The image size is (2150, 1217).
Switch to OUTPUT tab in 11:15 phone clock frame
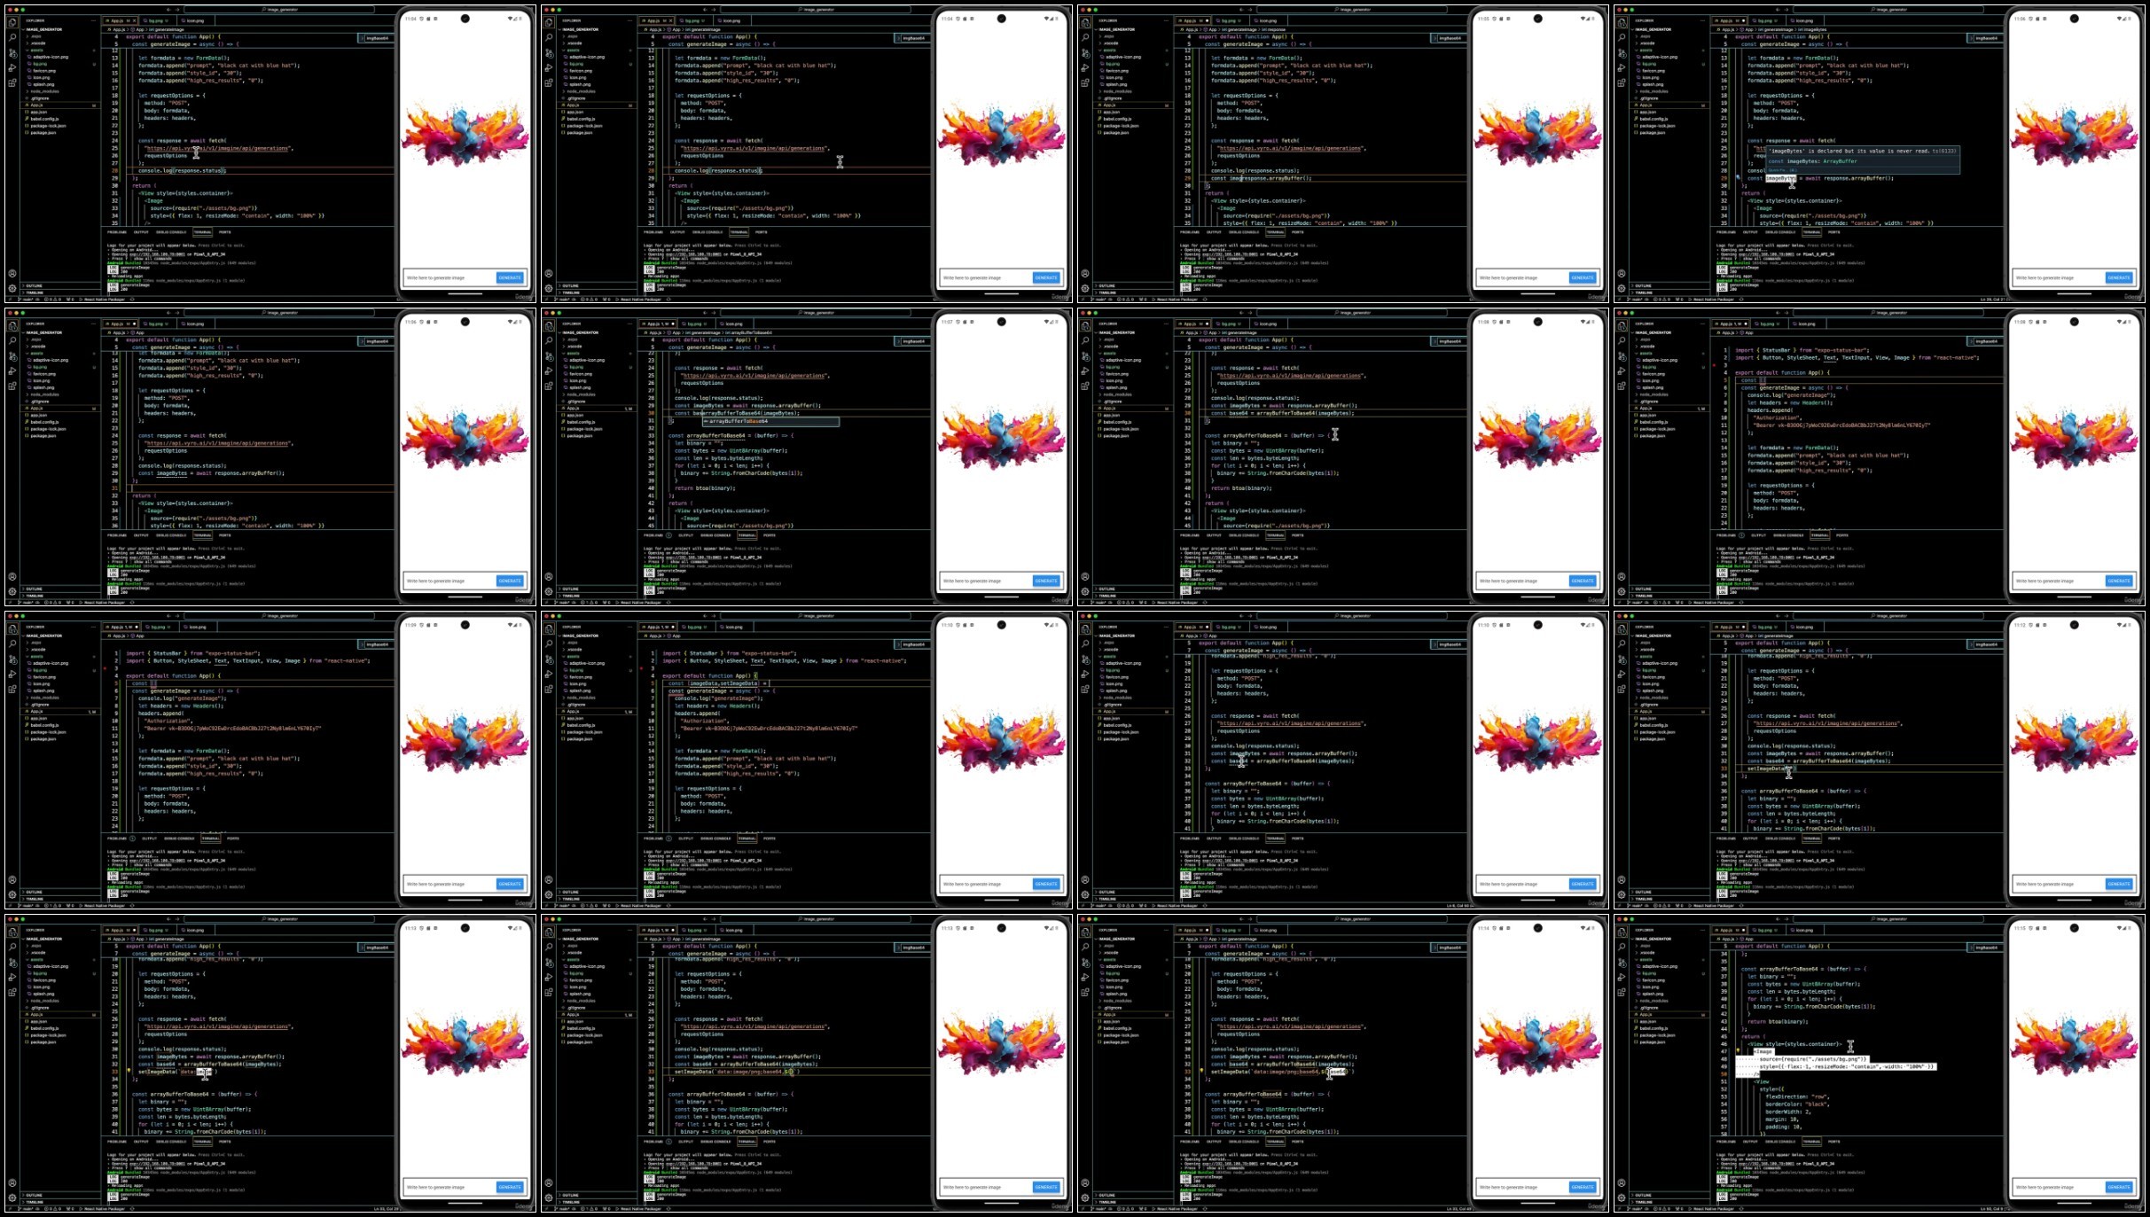(1750, 1142)
